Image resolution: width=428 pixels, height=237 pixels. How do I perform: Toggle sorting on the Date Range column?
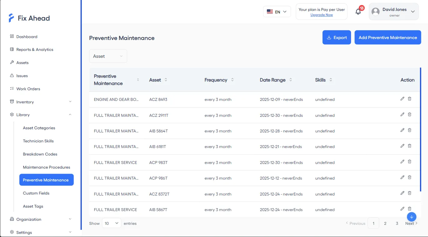click(x=290, y=80)
